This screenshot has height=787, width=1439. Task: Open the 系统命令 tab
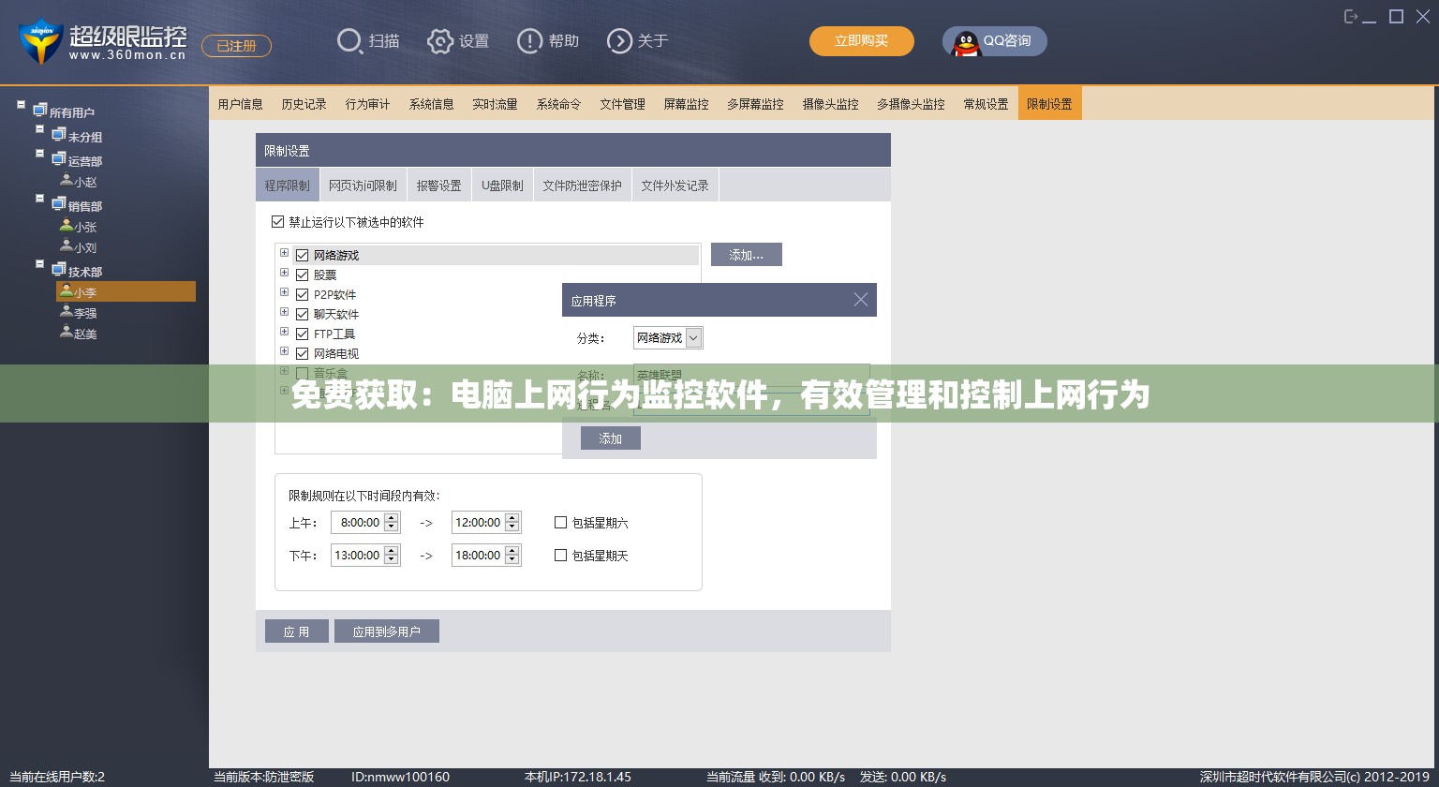pyautogui.click(x=559, y=104)
